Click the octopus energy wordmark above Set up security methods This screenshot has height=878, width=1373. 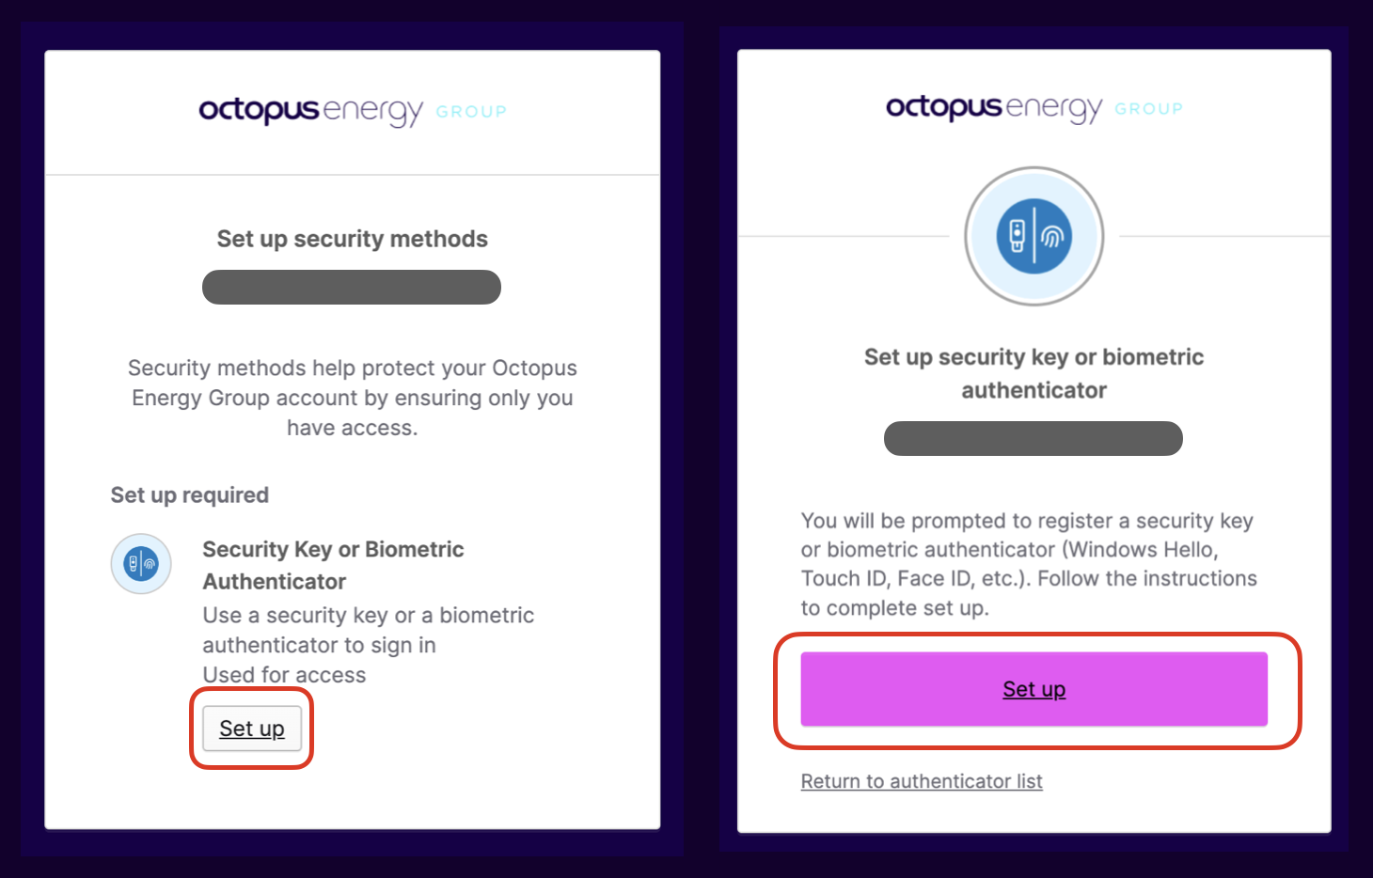pyautogui.click(x=310, y=111)
